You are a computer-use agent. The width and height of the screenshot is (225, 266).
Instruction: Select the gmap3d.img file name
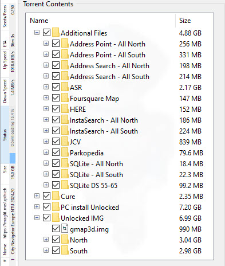click(89, 229)
